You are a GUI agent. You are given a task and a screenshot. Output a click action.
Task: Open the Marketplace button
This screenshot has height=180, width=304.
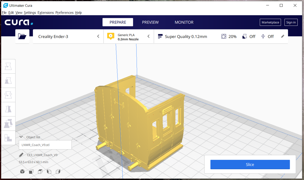click(270, 22)
